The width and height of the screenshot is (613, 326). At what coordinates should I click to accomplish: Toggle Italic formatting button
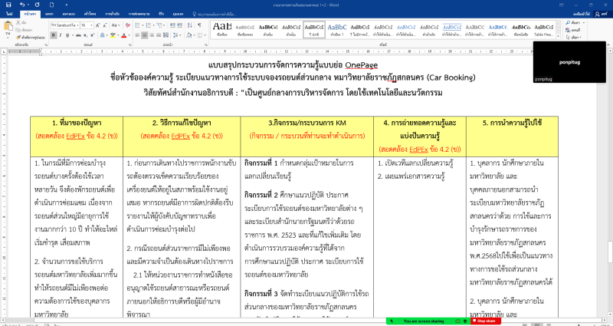coord(60,36)
